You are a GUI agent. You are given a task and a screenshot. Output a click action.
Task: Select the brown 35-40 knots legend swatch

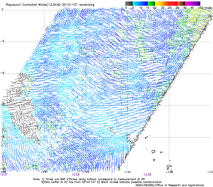pos(181,3)
